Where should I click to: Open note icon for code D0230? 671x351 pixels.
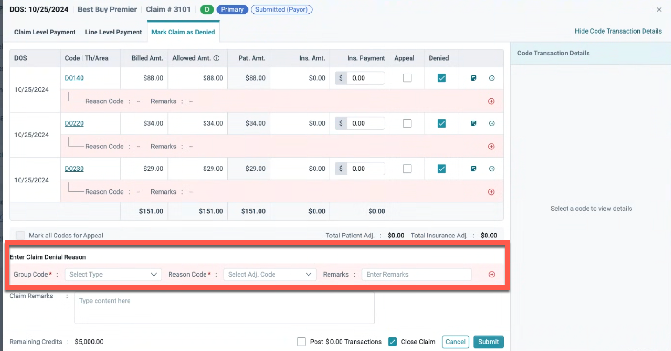tap(473, 169)
